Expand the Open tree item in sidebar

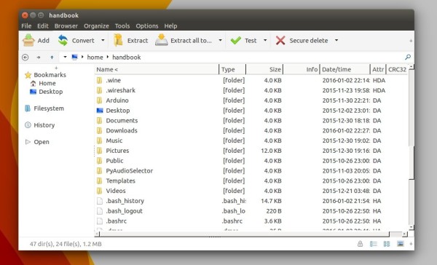click(28, 142)
